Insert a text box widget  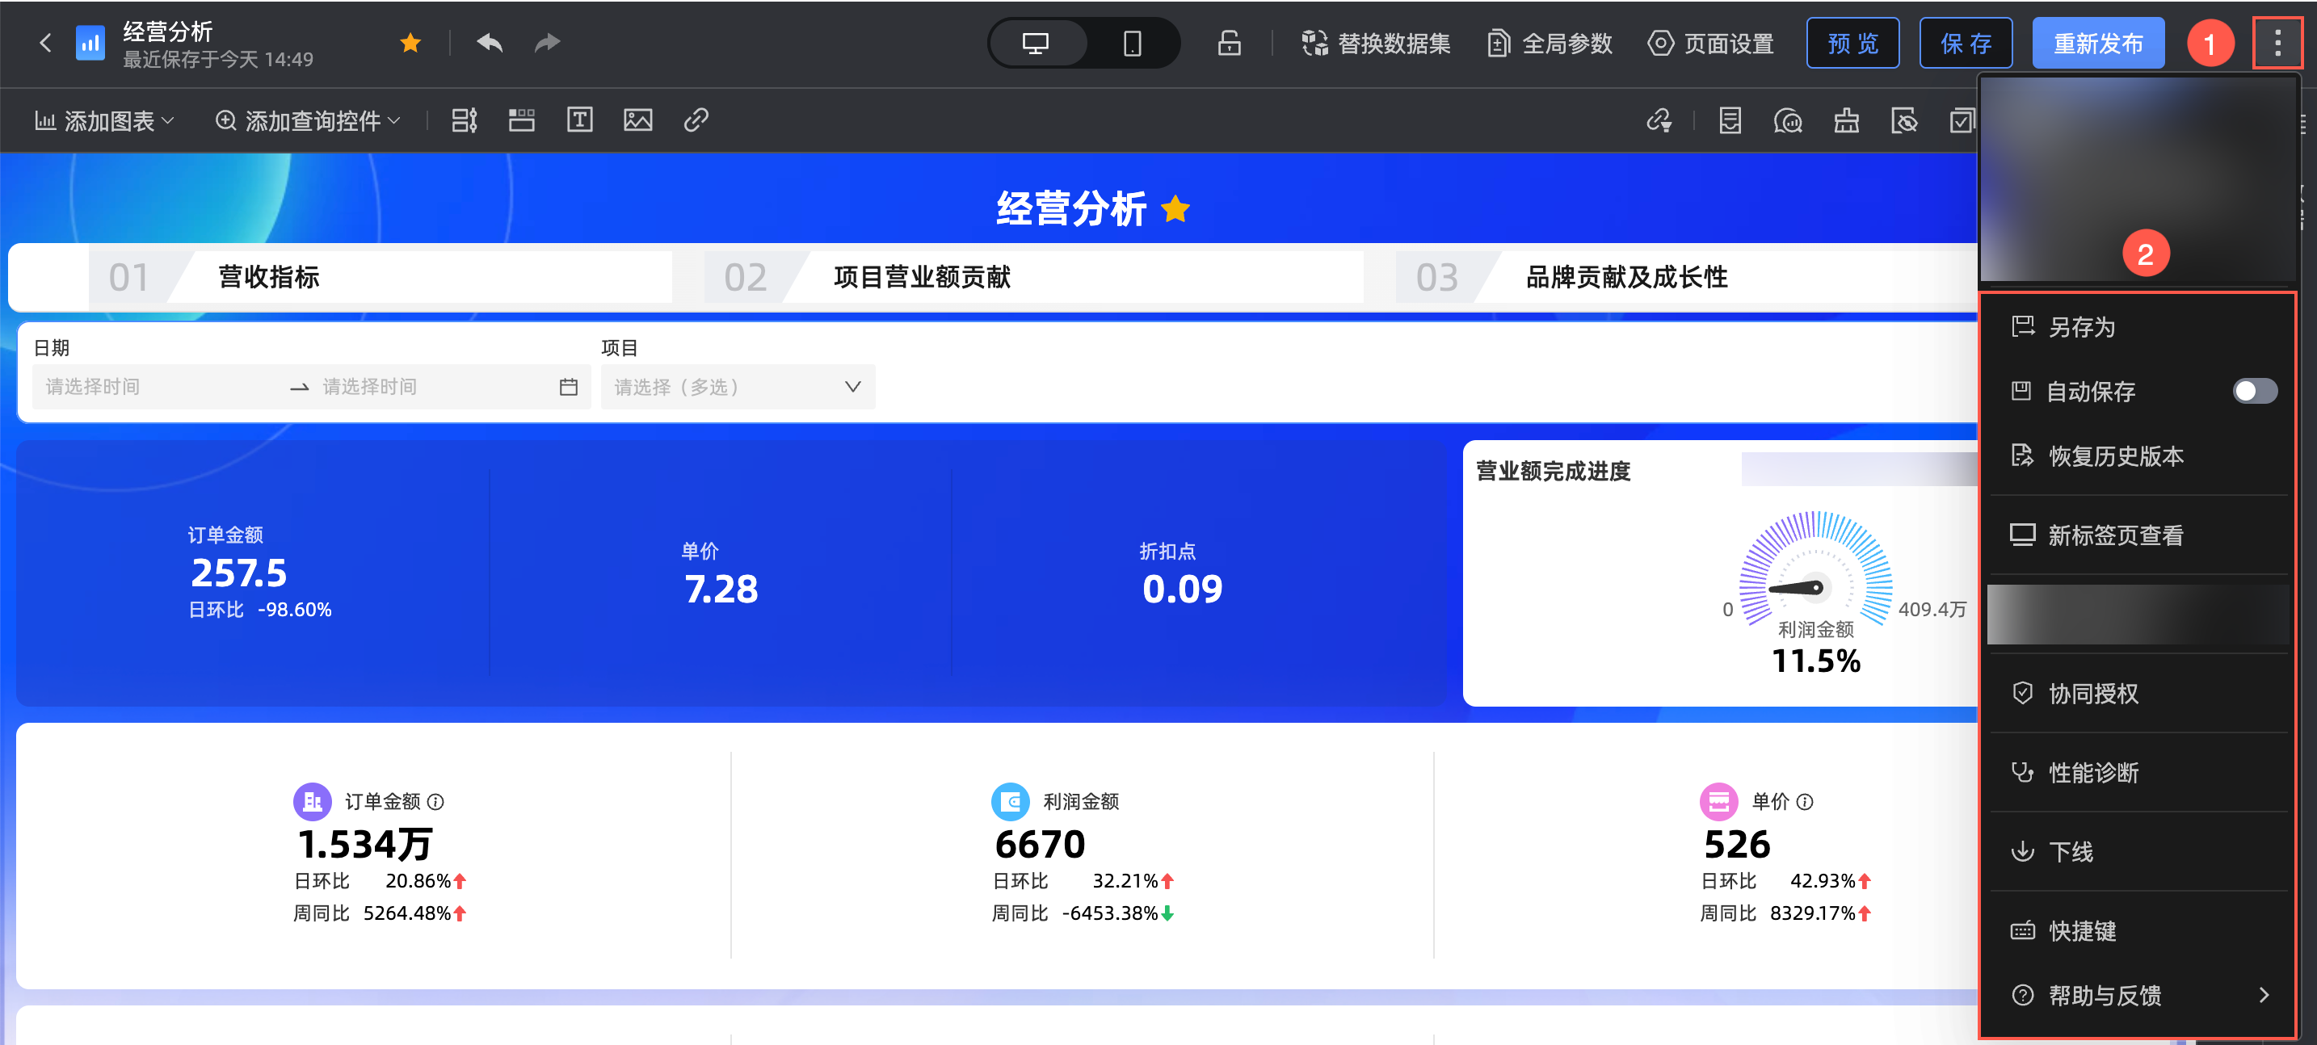point(579,120)
